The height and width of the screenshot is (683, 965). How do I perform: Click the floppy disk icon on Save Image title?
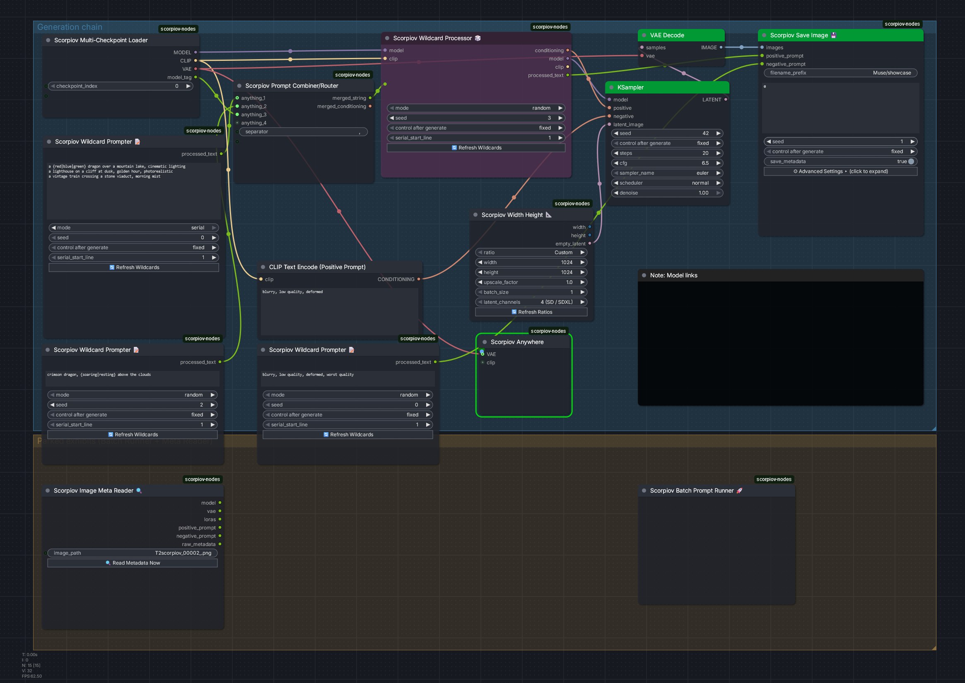[833, 35]
